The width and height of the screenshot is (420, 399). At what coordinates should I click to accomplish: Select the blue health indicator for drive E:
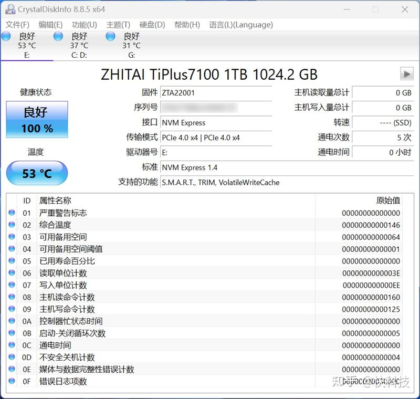(x=6, y=37)
